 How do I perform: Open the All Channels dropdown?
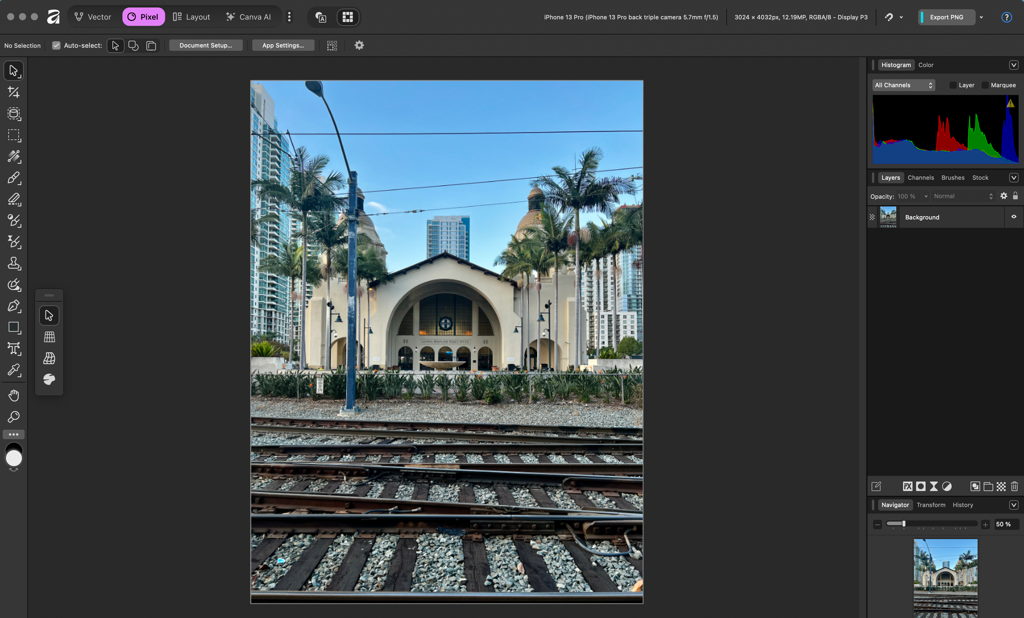(x=904, y=86)
